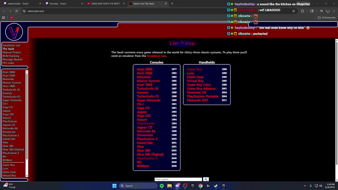The height and width of the screenshot is (190, 338).
Task: Open Logitech G HUB from the taskbar
Action: click(x=208, y=186)
